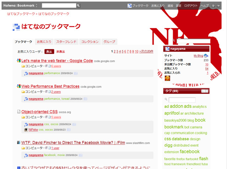Click the blog icon next to My Blog
The width and height of the screenshot is (227, 169).
206,56
